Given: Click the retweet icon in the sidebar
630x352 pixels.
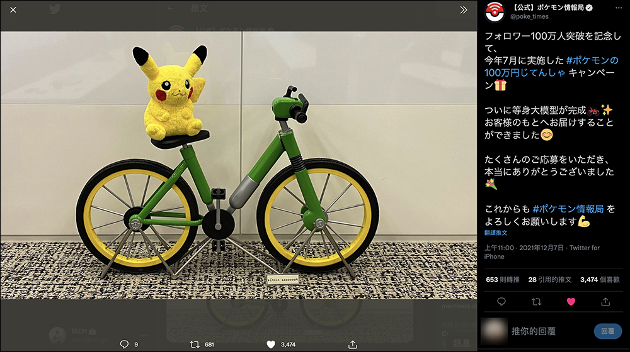Looking at the screenshot, I should click(537, 302).
